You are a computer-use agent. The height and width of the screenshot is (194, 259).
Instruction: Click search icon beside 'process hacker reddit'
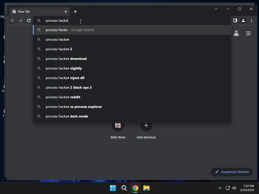pos(39,97)
